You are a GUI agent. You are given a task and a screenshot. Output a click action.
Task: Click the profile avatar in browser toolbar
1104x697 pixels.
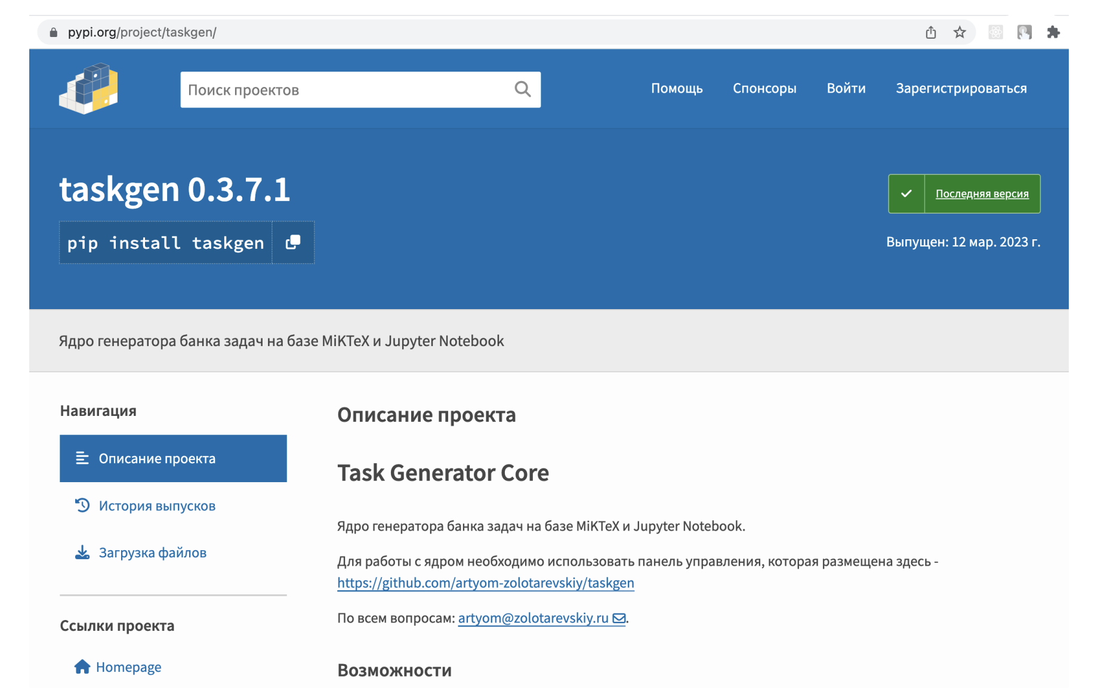(x=1024, y=32)
